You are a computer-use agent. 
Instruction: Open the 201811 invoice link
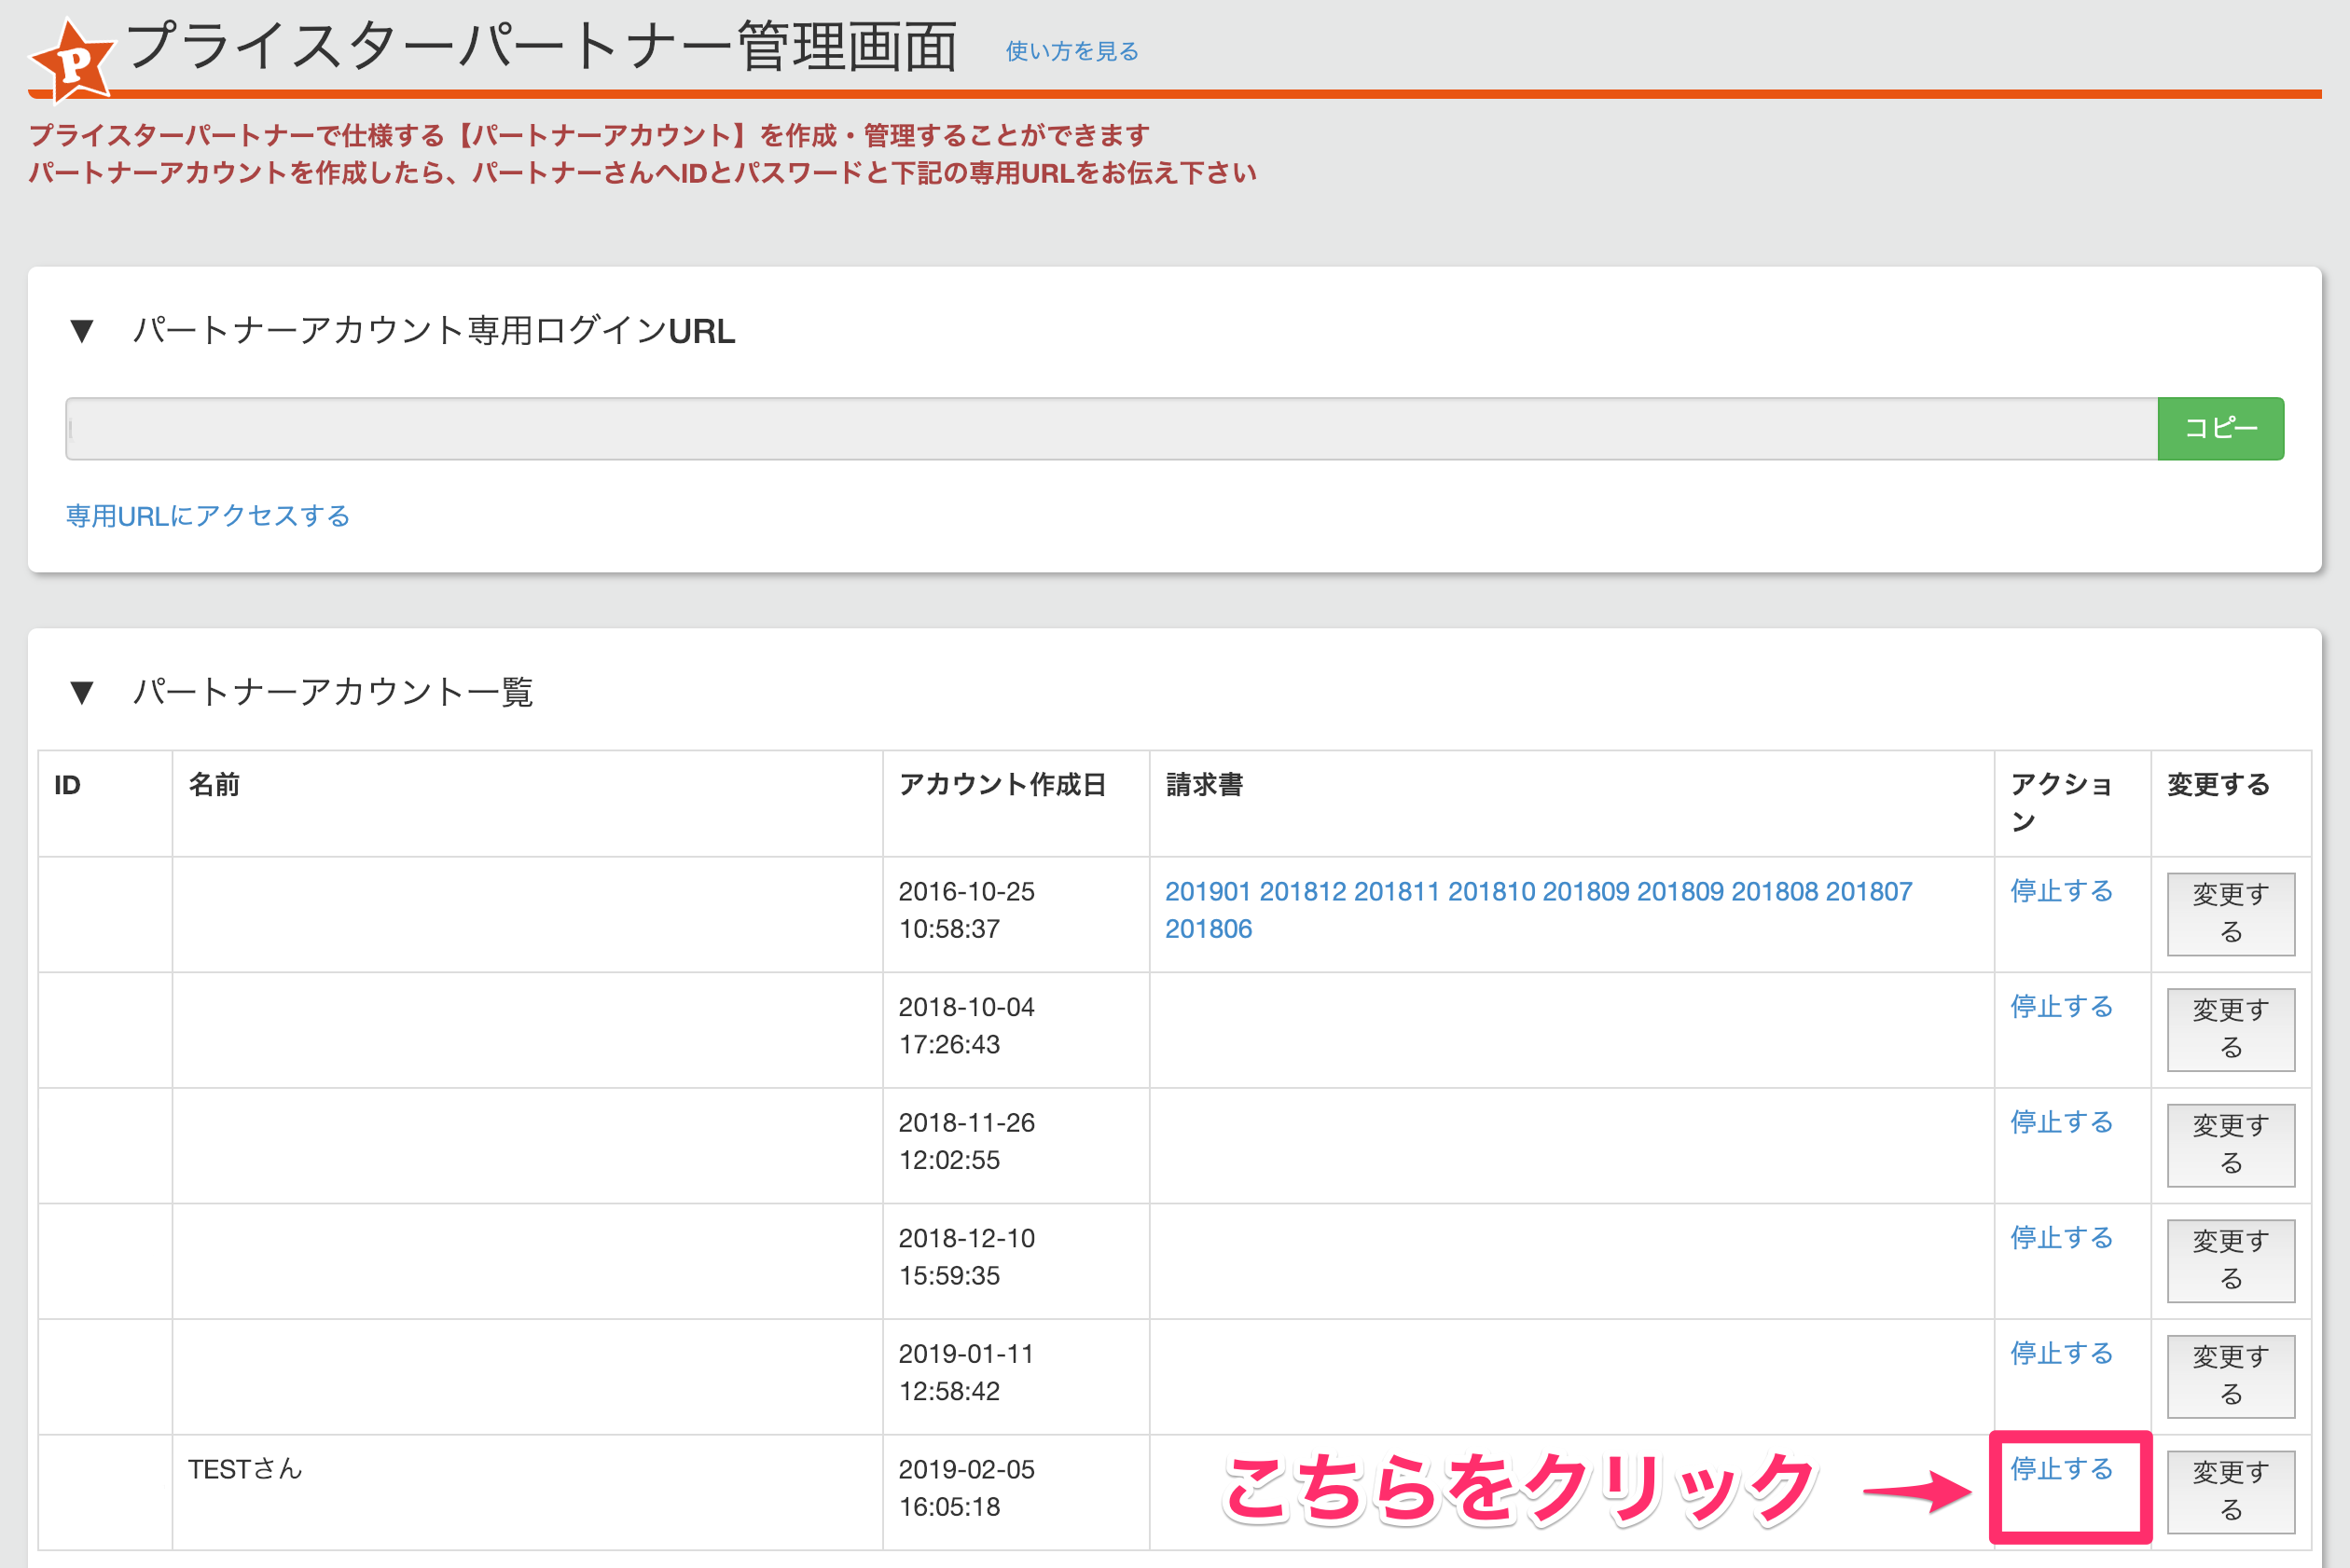[x=1397, y=891]
